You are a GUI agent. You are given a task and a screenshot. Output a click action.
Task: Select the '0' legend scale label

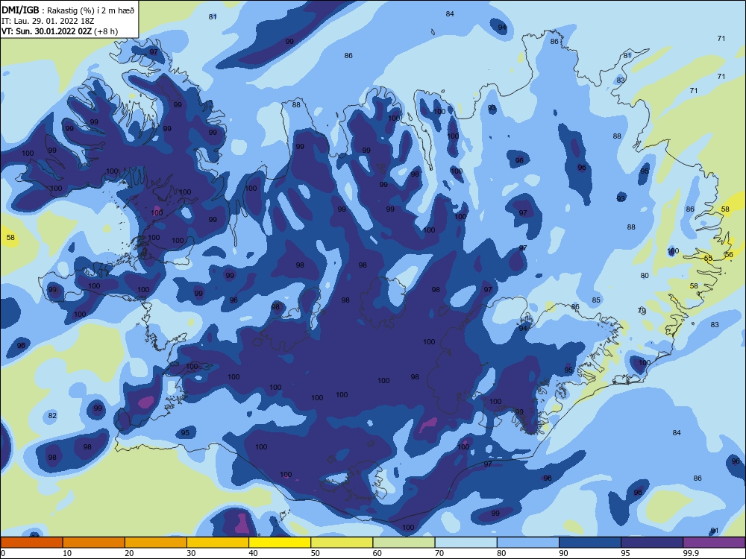pyautogui.click(x=3, y=553)
